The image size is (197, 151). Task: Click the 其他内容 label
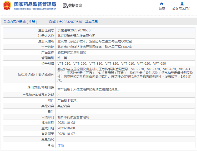click(x=48, y=106)
